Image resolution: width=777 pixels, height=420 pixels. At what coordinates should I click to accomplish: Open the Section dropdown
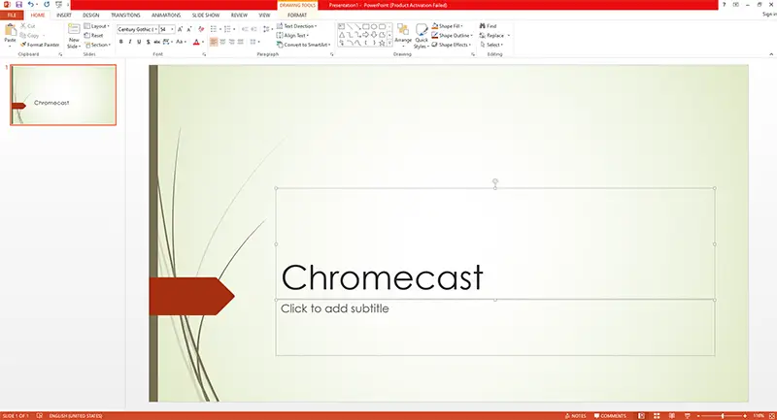[x=97, y=45]
